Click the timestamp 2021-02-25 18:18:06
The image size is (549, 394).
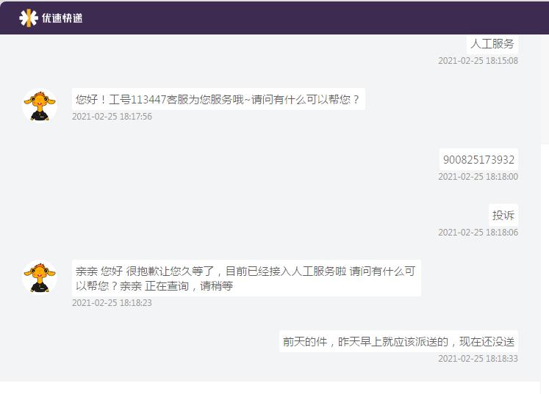tap(478, 233)
